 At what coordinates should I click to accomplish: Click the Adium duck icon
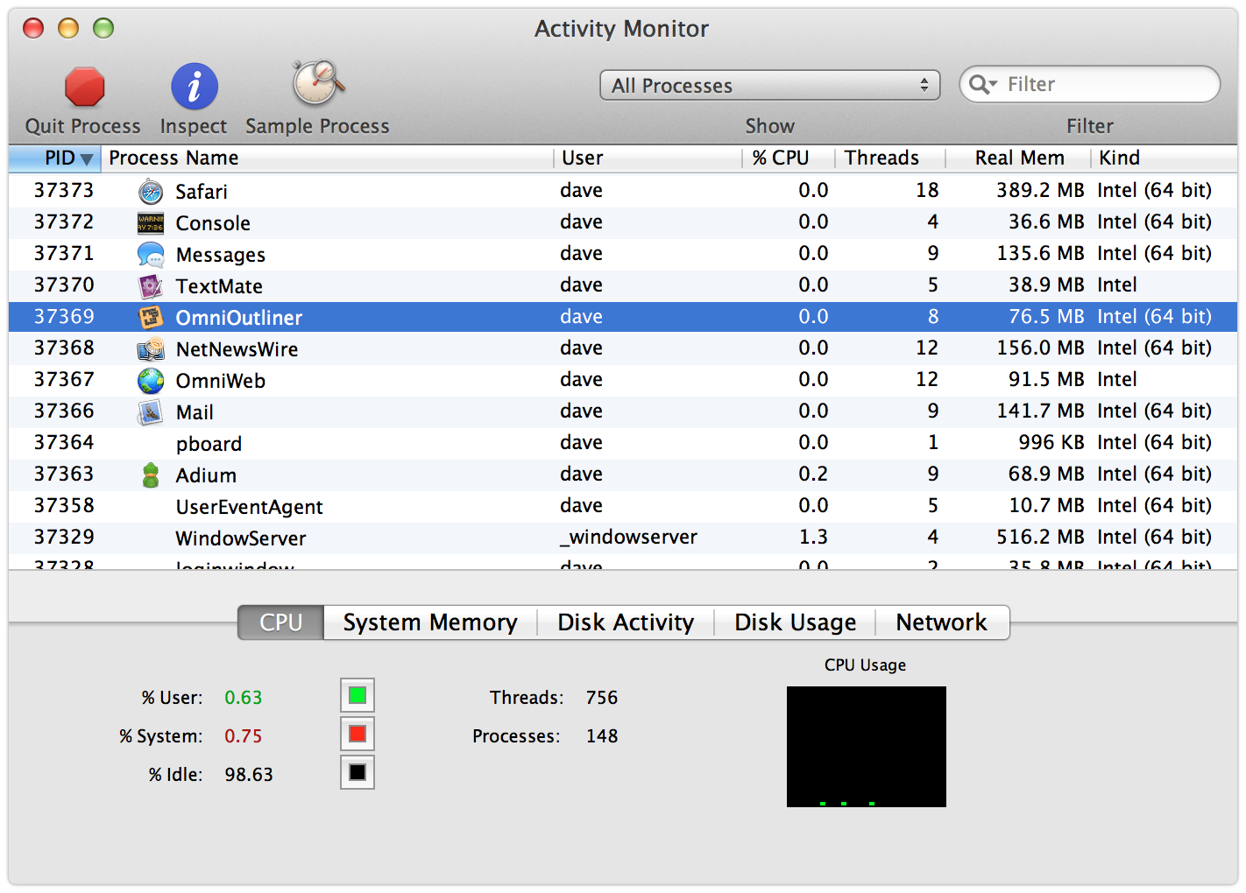tap(150, 474)
